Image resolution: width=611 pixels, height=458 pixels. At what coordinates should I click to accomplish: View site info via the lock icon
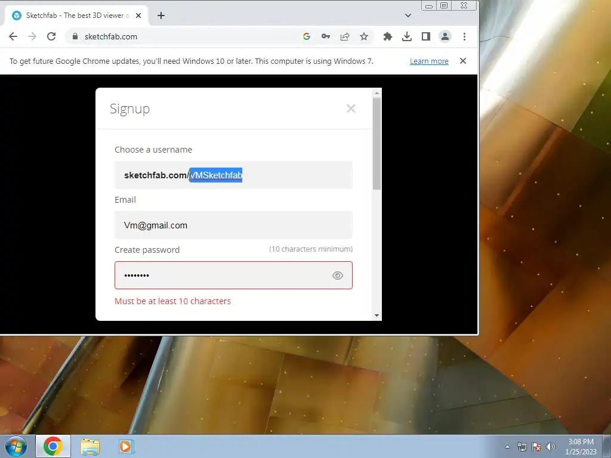pos(75,36)
